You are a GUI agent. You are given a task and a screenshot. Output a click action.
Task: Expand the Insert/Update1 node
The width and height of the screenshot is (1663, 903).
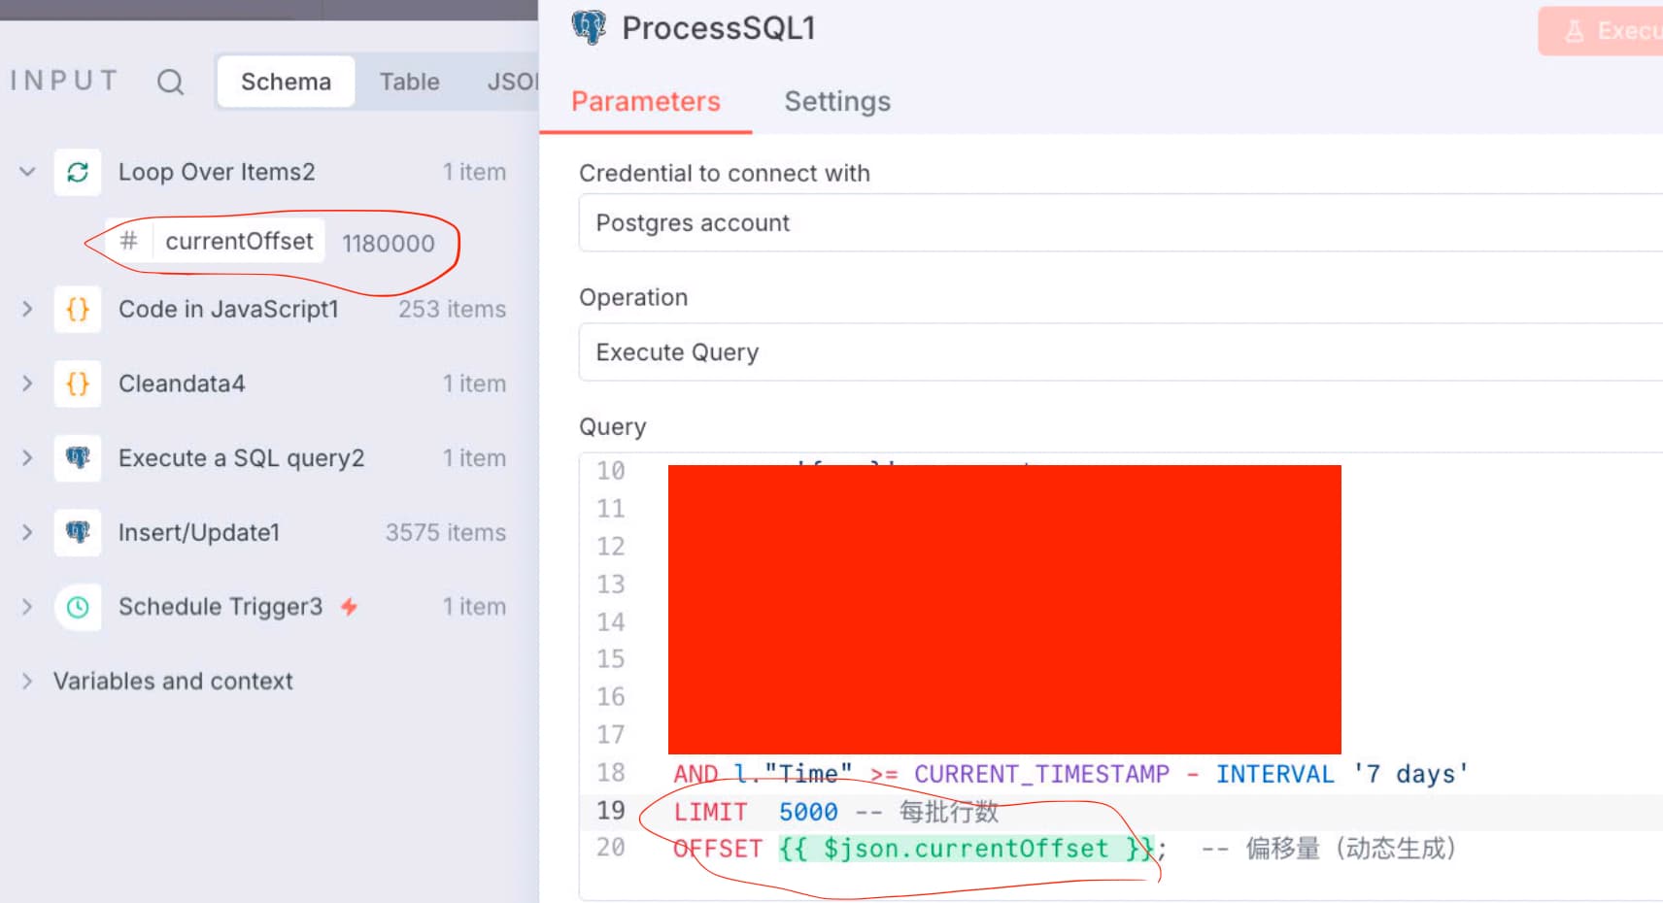(27, 532)
